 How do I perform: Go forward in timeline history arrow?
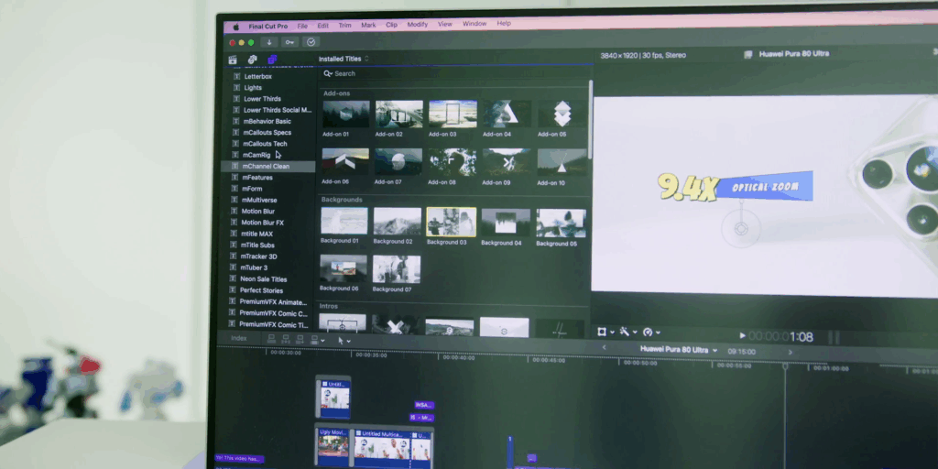[x=790, y=353]
